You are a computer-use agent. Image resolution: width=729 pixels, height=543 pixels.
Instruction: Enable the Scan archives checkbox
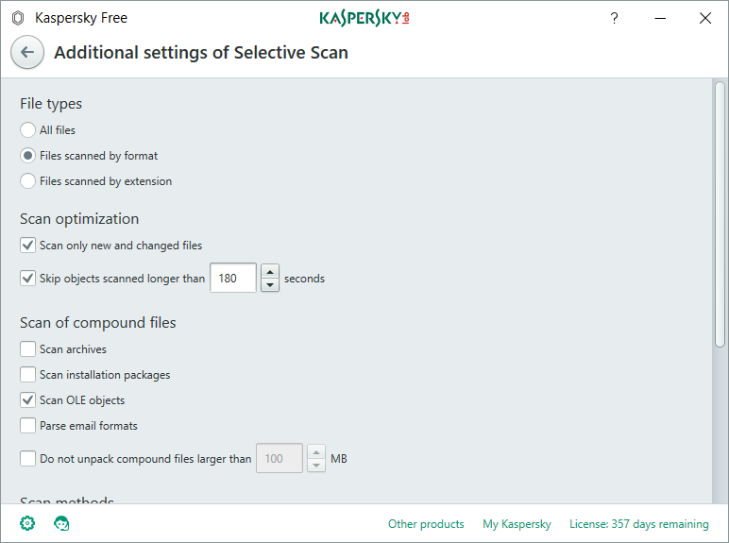tap(27, 348)
